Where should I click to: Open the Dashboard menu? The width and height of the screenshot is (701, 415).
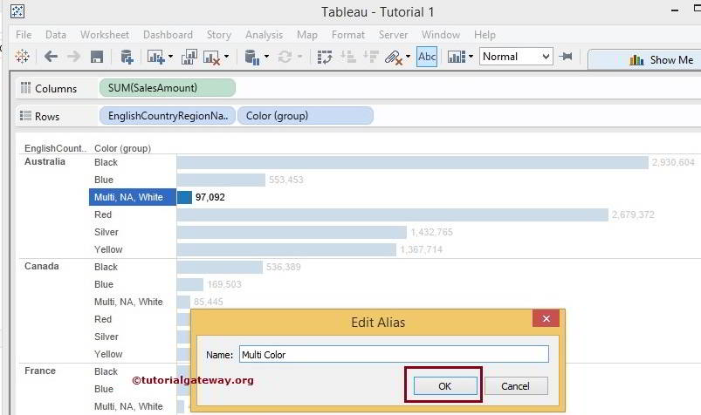coord(168,34)
